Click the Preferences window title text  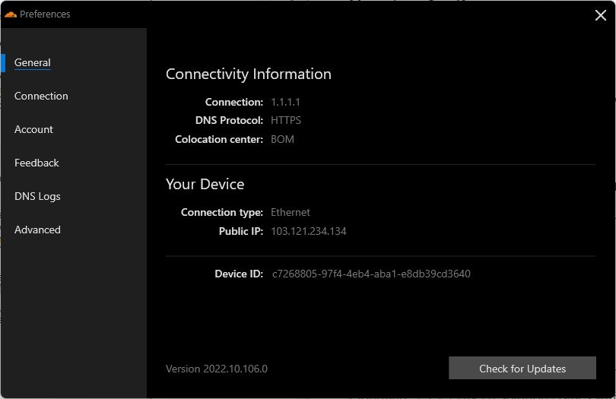pos(45,14)
